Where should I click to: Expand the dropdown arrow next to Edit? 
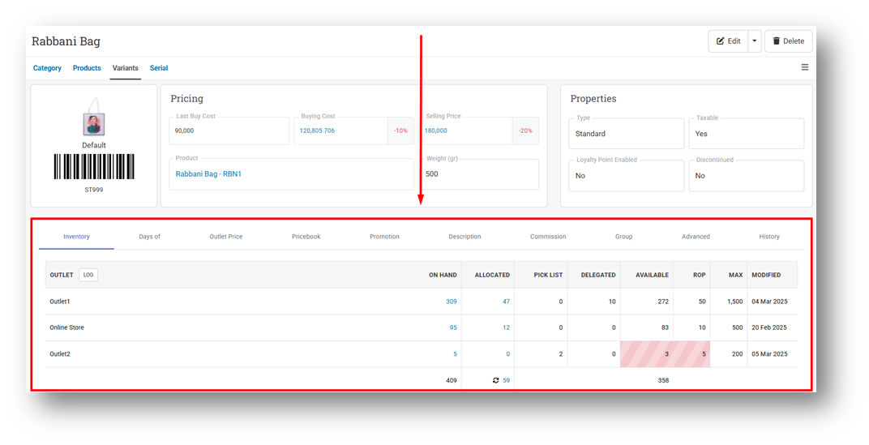point(754,41)
